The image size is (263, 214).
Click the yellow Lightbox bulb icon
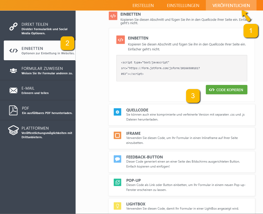(117, 206)
